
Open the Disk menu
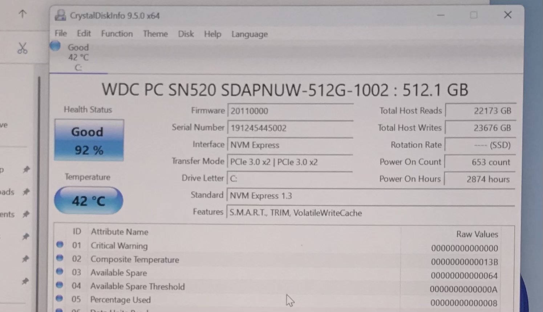click(186, 34)
